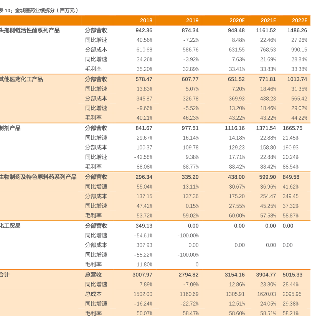Click the 总成本 row label
Image resolution: width=315 pixels, height=316 pixels.
[x=93, y=294]
